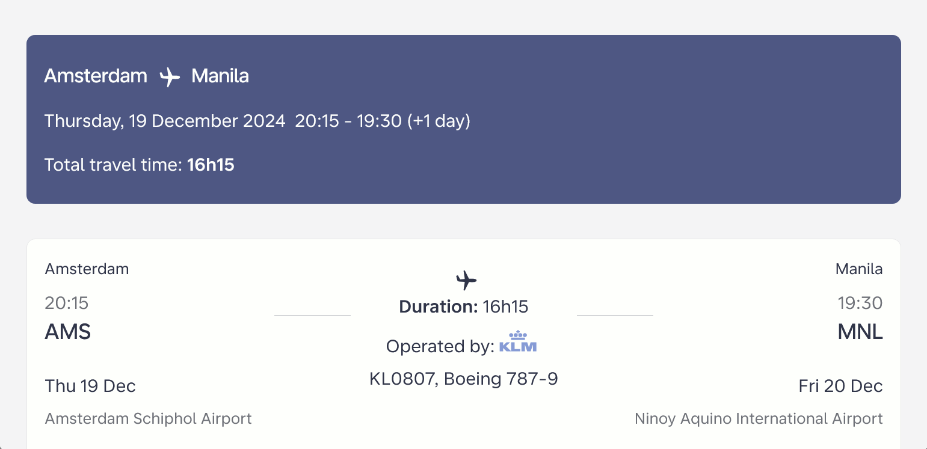Click the KLM airline logo

[x=518, y=341]
